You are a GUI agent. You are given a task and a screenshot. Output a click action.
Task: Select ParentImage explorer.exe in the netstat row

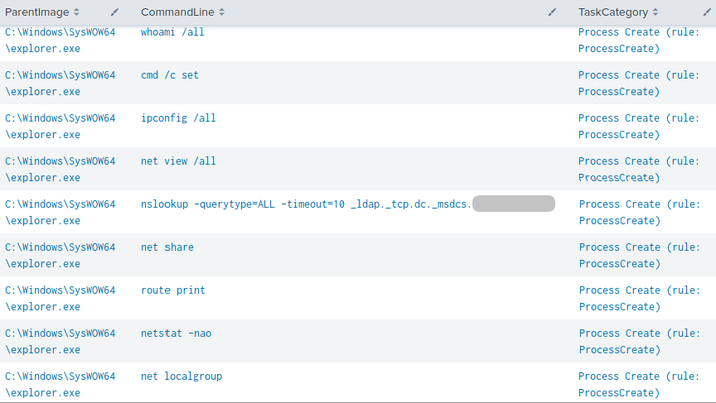[x=60, y=342]
